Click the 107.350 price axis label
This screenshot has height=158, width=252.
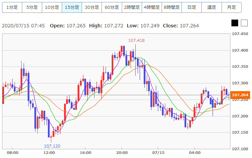point(240,67)
